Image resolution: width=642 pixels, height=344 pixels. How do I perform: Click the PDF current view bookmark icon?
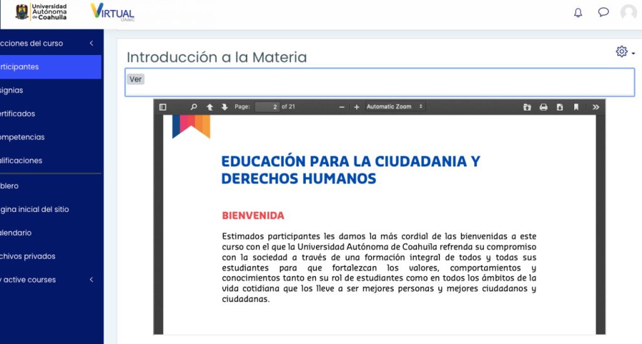tap(576, 107)
